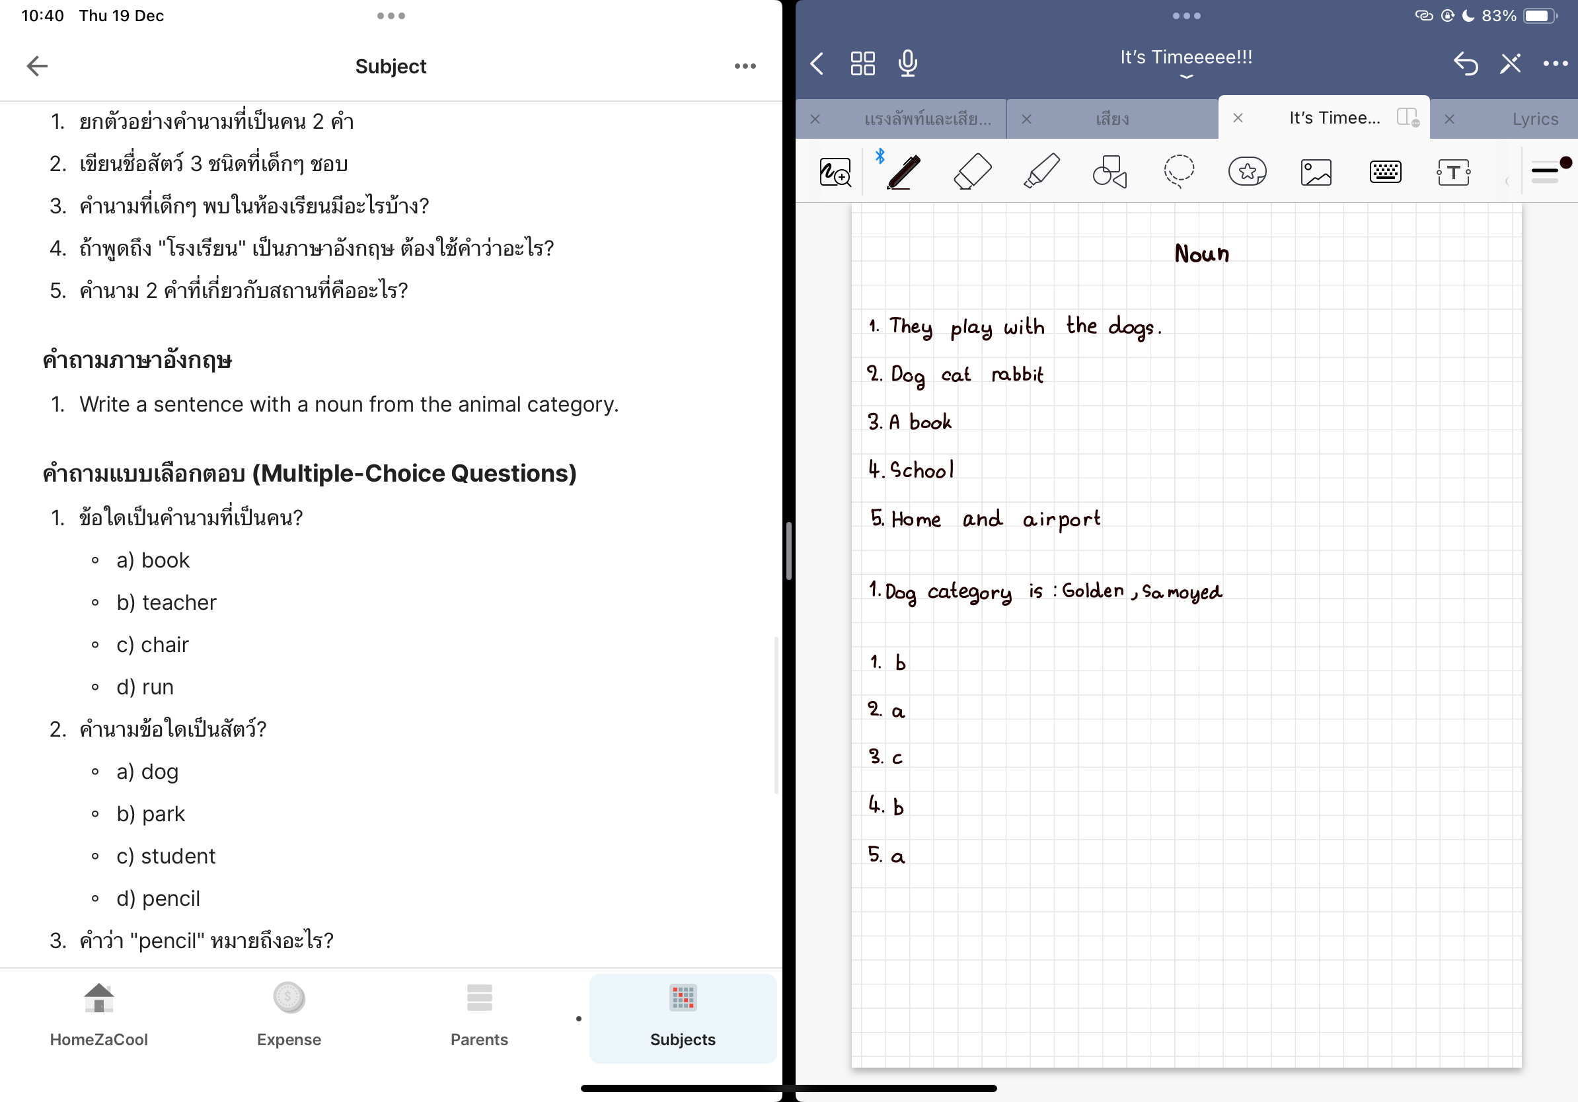The width and height of the screenshot is (1578, 1102).
Task: Start audio recording with microphone
Action: [907, 63]
